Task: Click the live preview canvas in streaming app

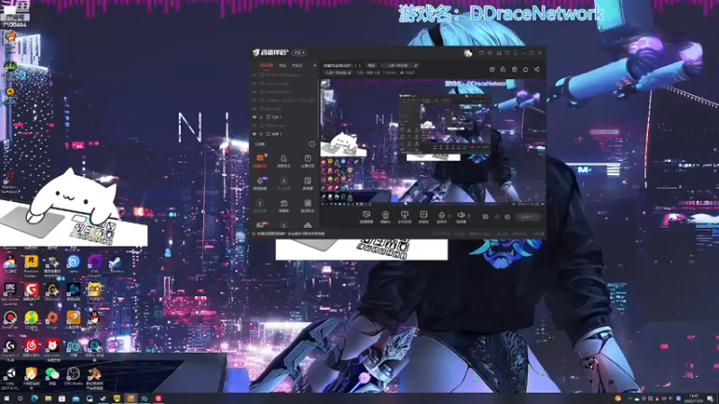Action: (x=432, y=141)
